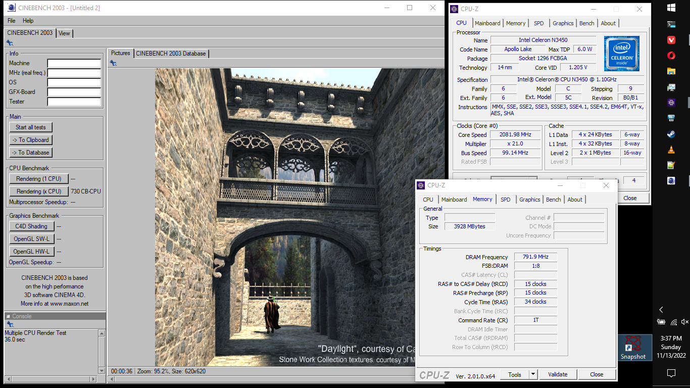Switch to CPU-Z purple chip taskbar icon
The width and height of the screenshot is (690, 388).
coord(671,103)
